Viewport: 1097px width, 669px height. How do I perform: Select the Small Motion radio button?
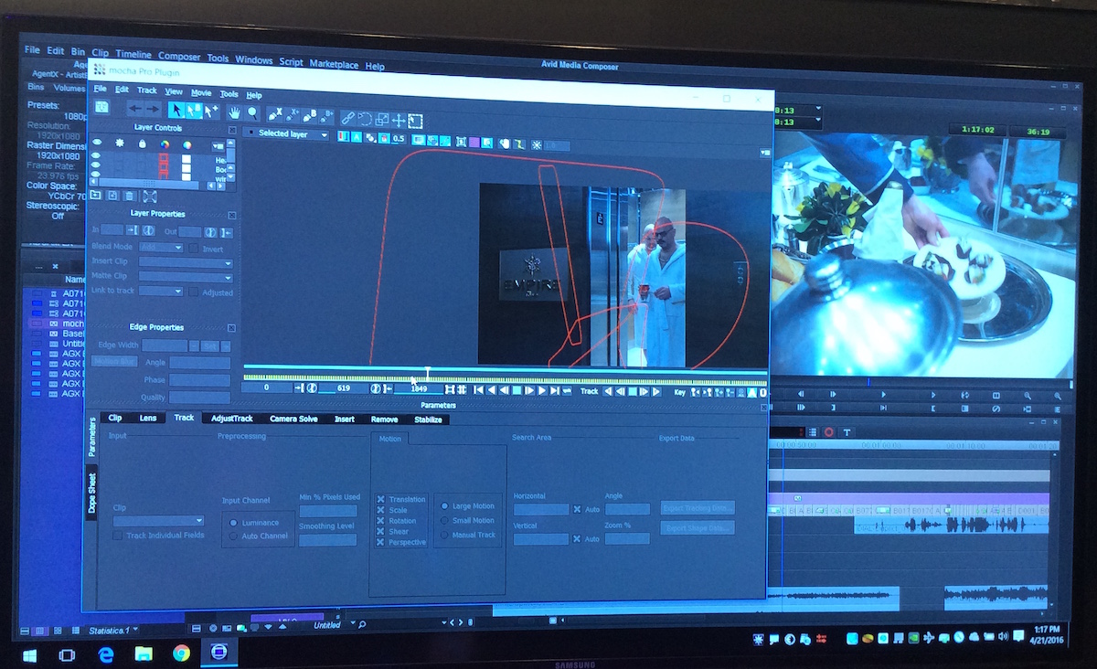point(444,520)
